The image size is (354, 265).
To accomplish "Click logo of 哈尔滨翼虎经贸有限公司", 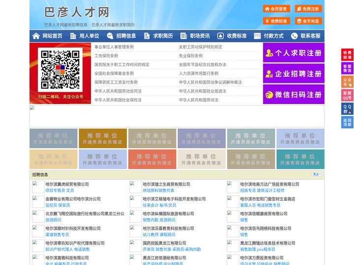I will 38,187.
